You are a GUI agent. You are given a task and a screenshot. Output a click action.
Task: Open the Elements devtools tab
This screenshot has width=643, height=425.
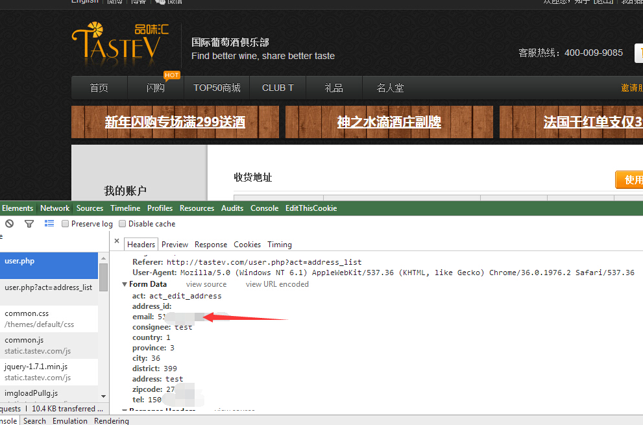click(x=18, y=208)
